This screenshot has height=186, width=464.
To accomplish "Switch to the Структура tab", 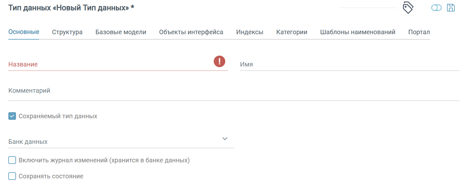I will pos(67,32).
